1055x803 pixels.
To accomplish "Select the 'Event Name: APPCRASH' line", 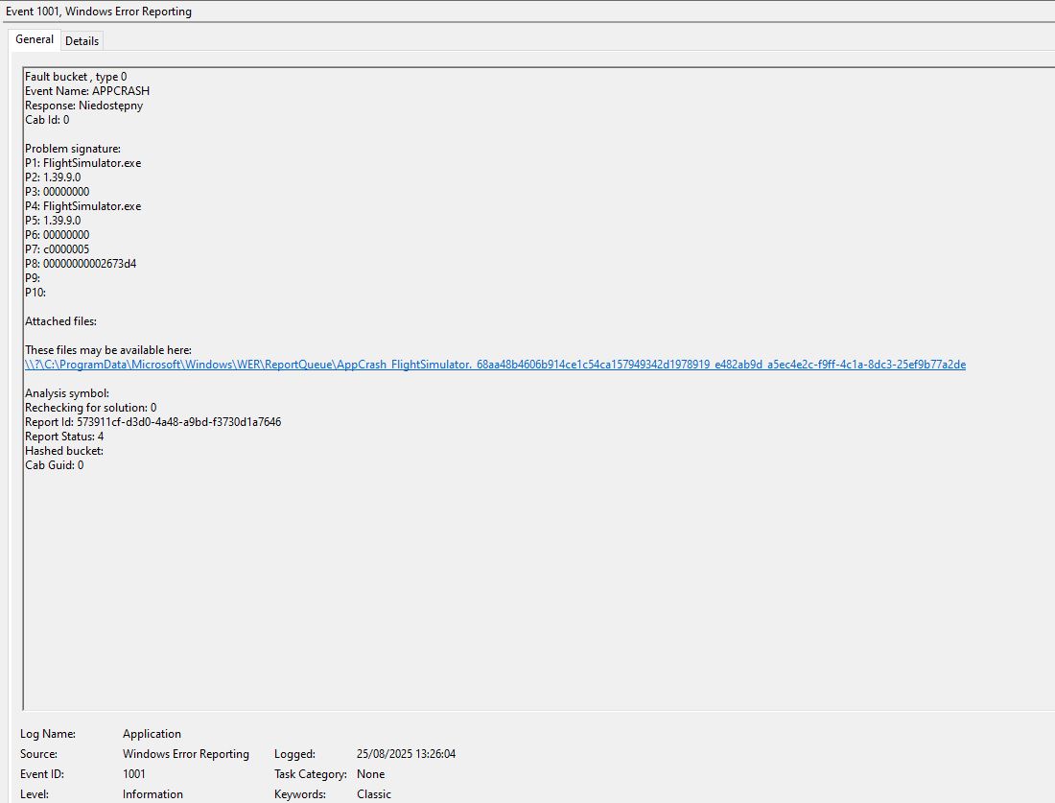I will click(x=87, y=91).
